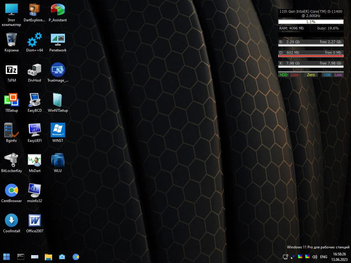
Task: Launch msinfo32 system information icon
Action: pyautogui.click(x=34, y=193)
